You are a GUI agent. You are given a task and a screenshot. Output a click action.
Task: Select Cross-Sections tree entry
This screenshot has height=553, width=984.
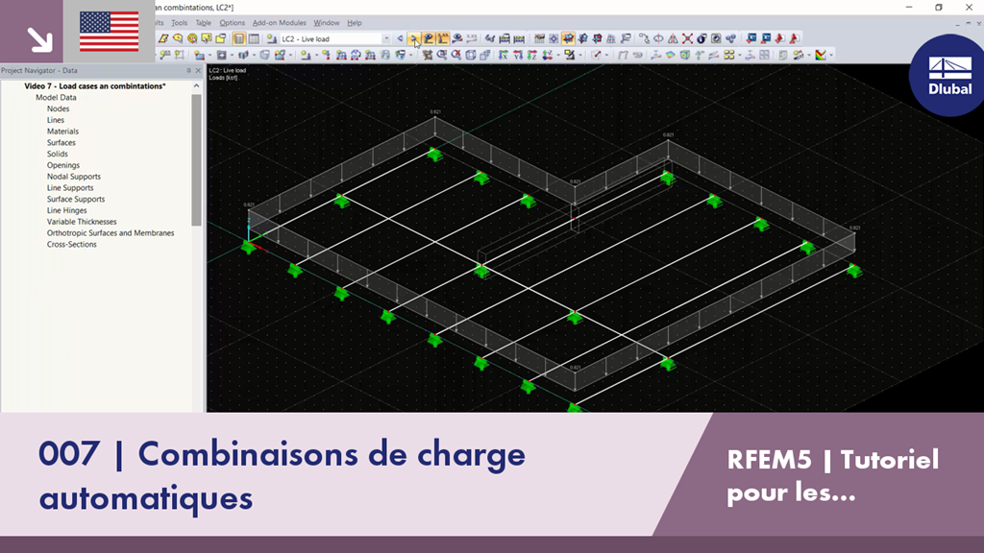pos(71,245)
